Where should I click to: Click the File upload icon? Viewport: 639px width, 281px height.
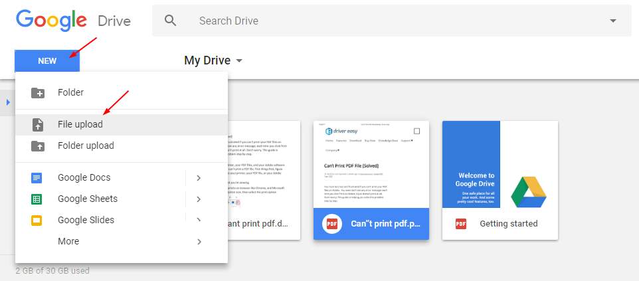[x=38, y=124]
